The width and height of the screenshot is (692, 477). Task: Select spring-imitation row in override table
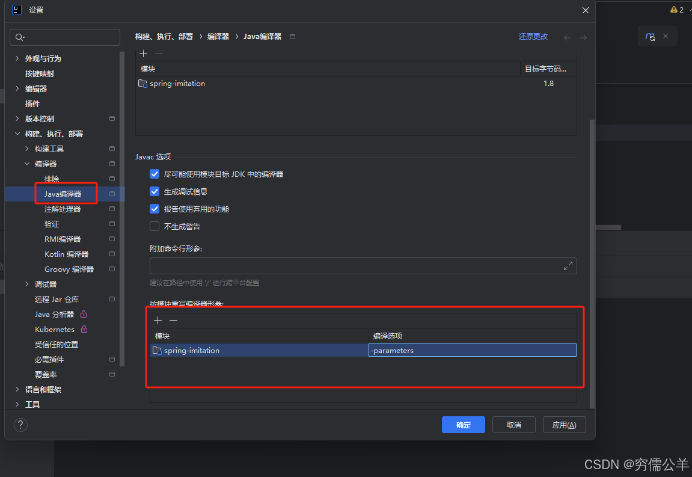click(x=363, y=350)
